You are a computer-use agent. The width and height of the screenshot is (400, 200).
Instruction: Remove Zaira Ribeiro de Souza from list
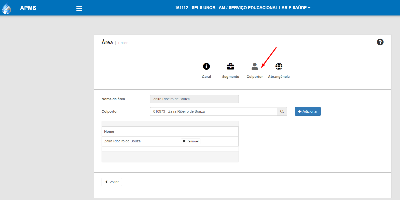click(x=191, y=141)
